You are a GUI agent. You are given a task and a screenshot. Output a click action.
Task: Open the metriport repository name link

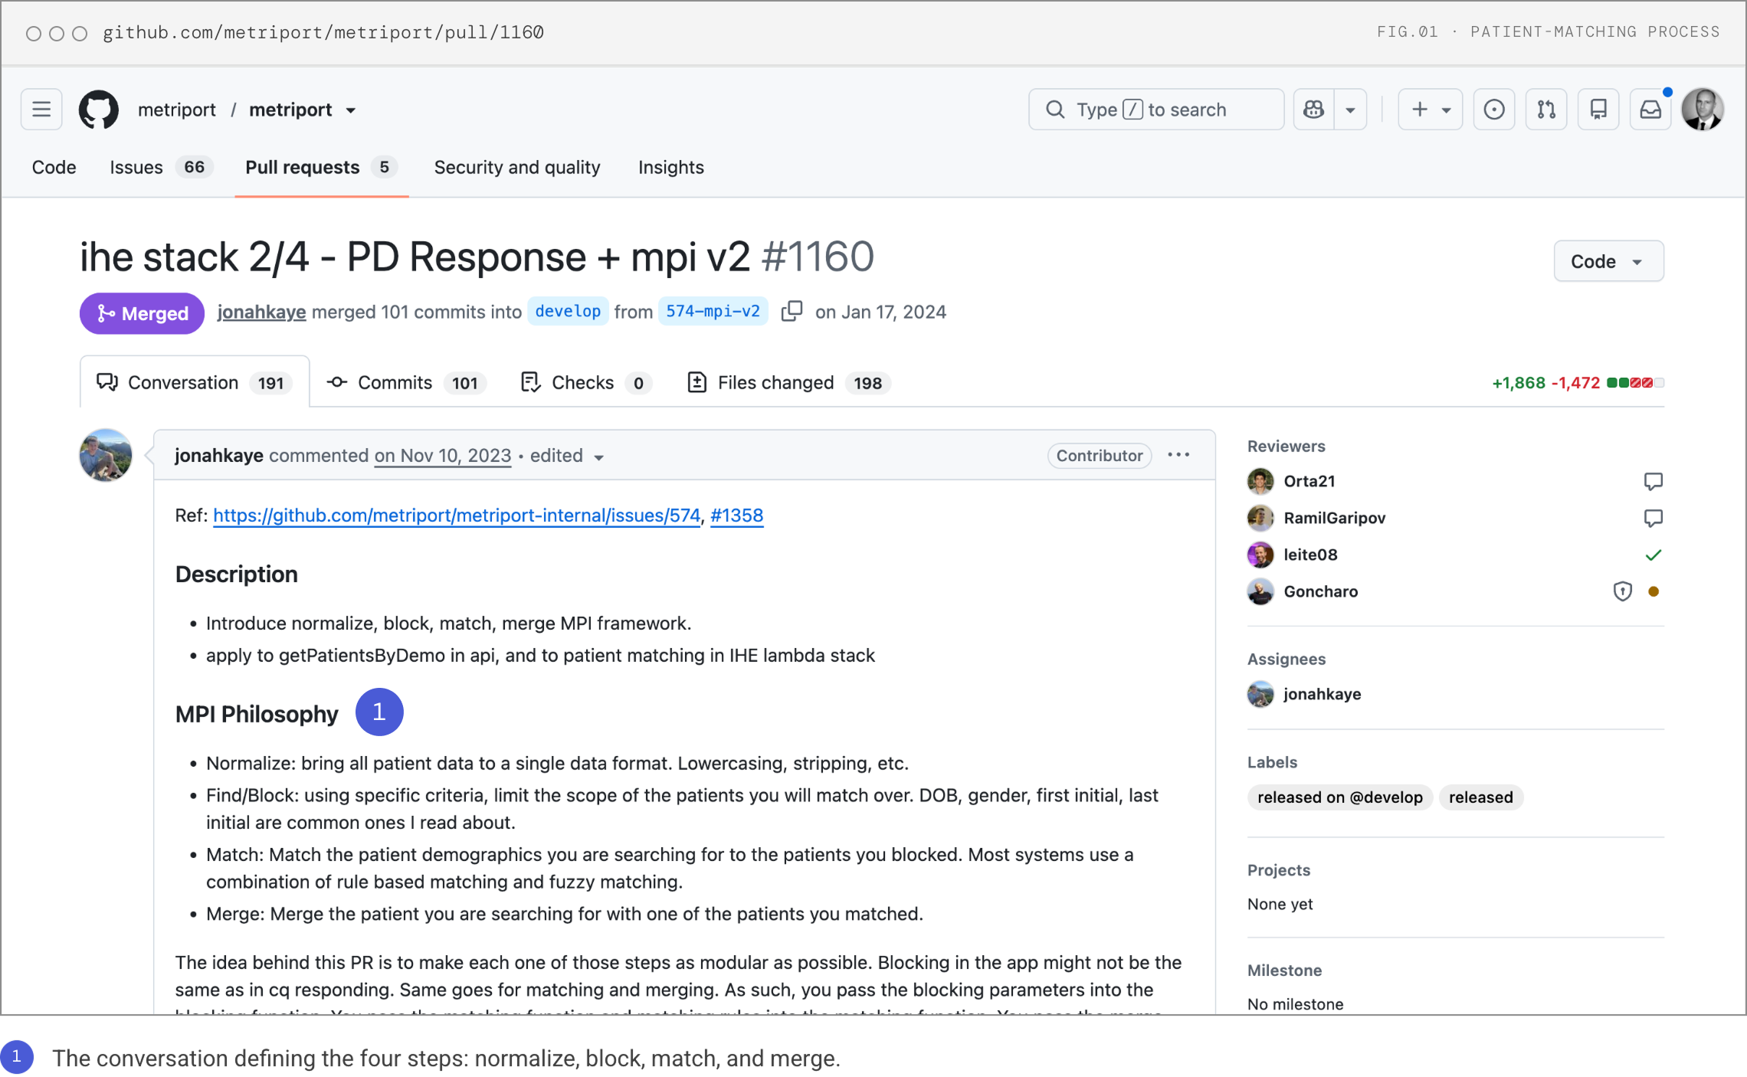290,110
